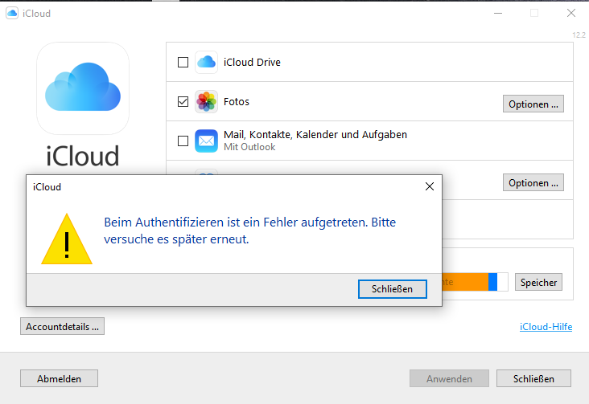Click the large iCloud logo
Screen dimensions: 589x404
(83, 88)
